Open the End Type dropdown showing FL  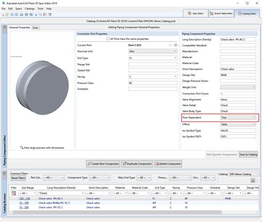(153, 58)
